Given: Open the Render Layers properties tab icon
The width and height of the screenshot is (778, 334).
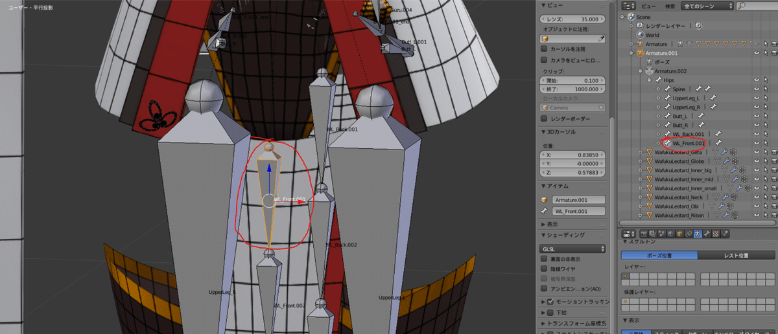Looking at the screenshot, I should click(652, 234).
